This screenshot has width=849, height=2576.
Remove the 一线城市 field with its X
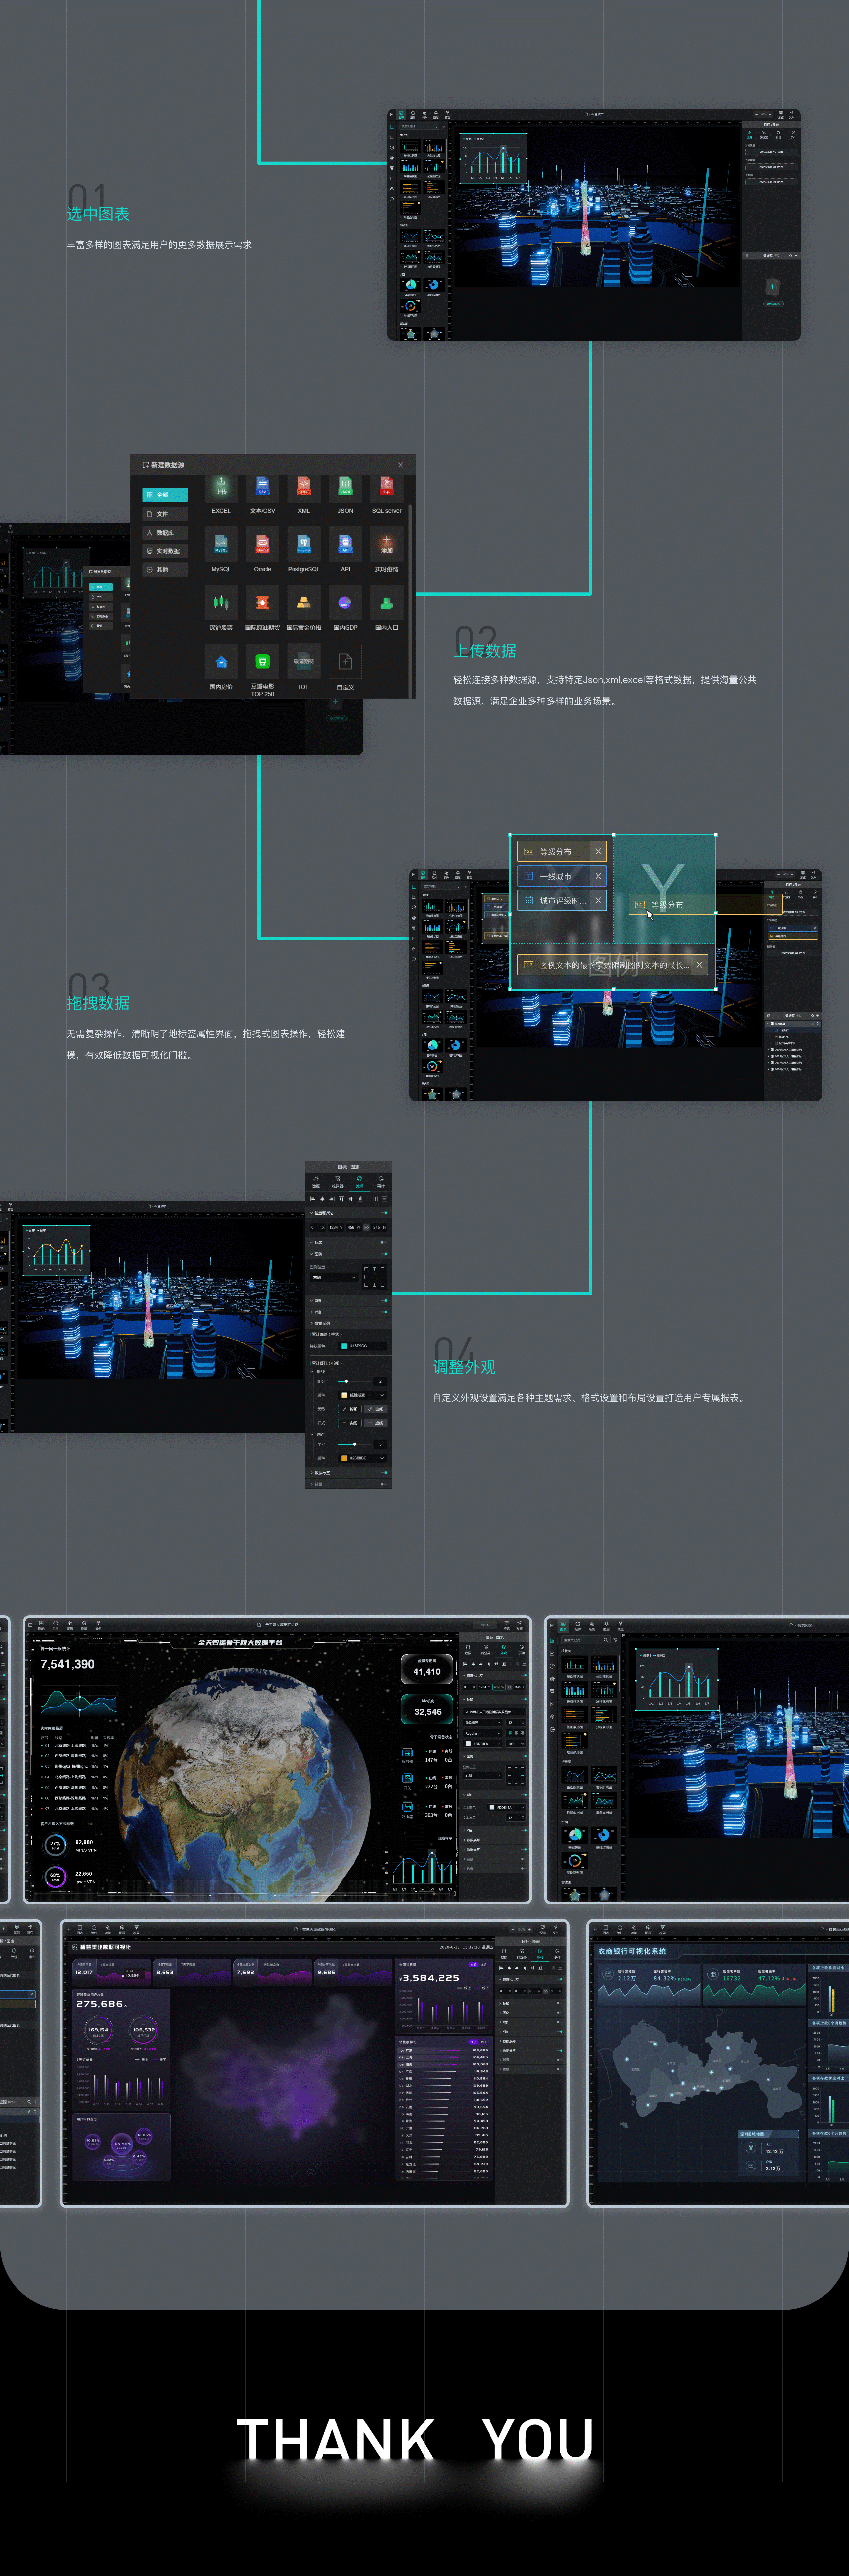[598, 876]
